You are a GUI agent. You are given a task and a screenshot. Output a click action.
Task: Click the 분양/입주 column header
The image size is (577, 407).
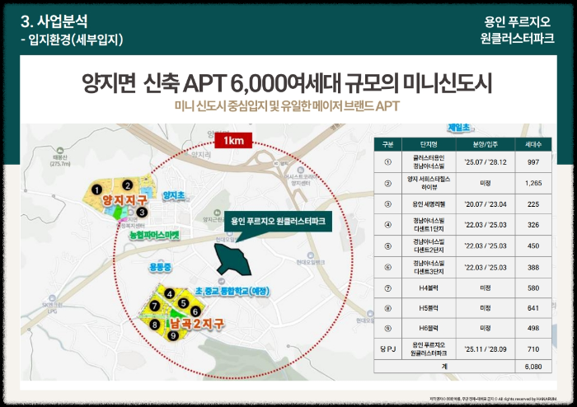coord(486,144)
